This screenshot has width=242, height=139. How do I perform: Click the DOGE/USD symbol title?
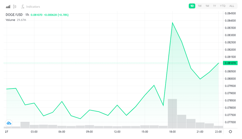(15, 15)
